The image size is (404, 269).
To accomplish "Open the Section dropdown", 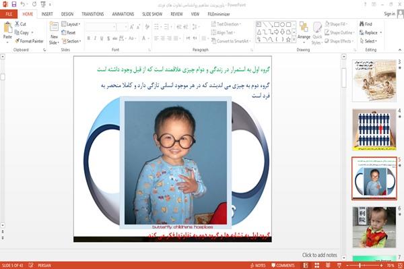I will (x=71, y=41).
